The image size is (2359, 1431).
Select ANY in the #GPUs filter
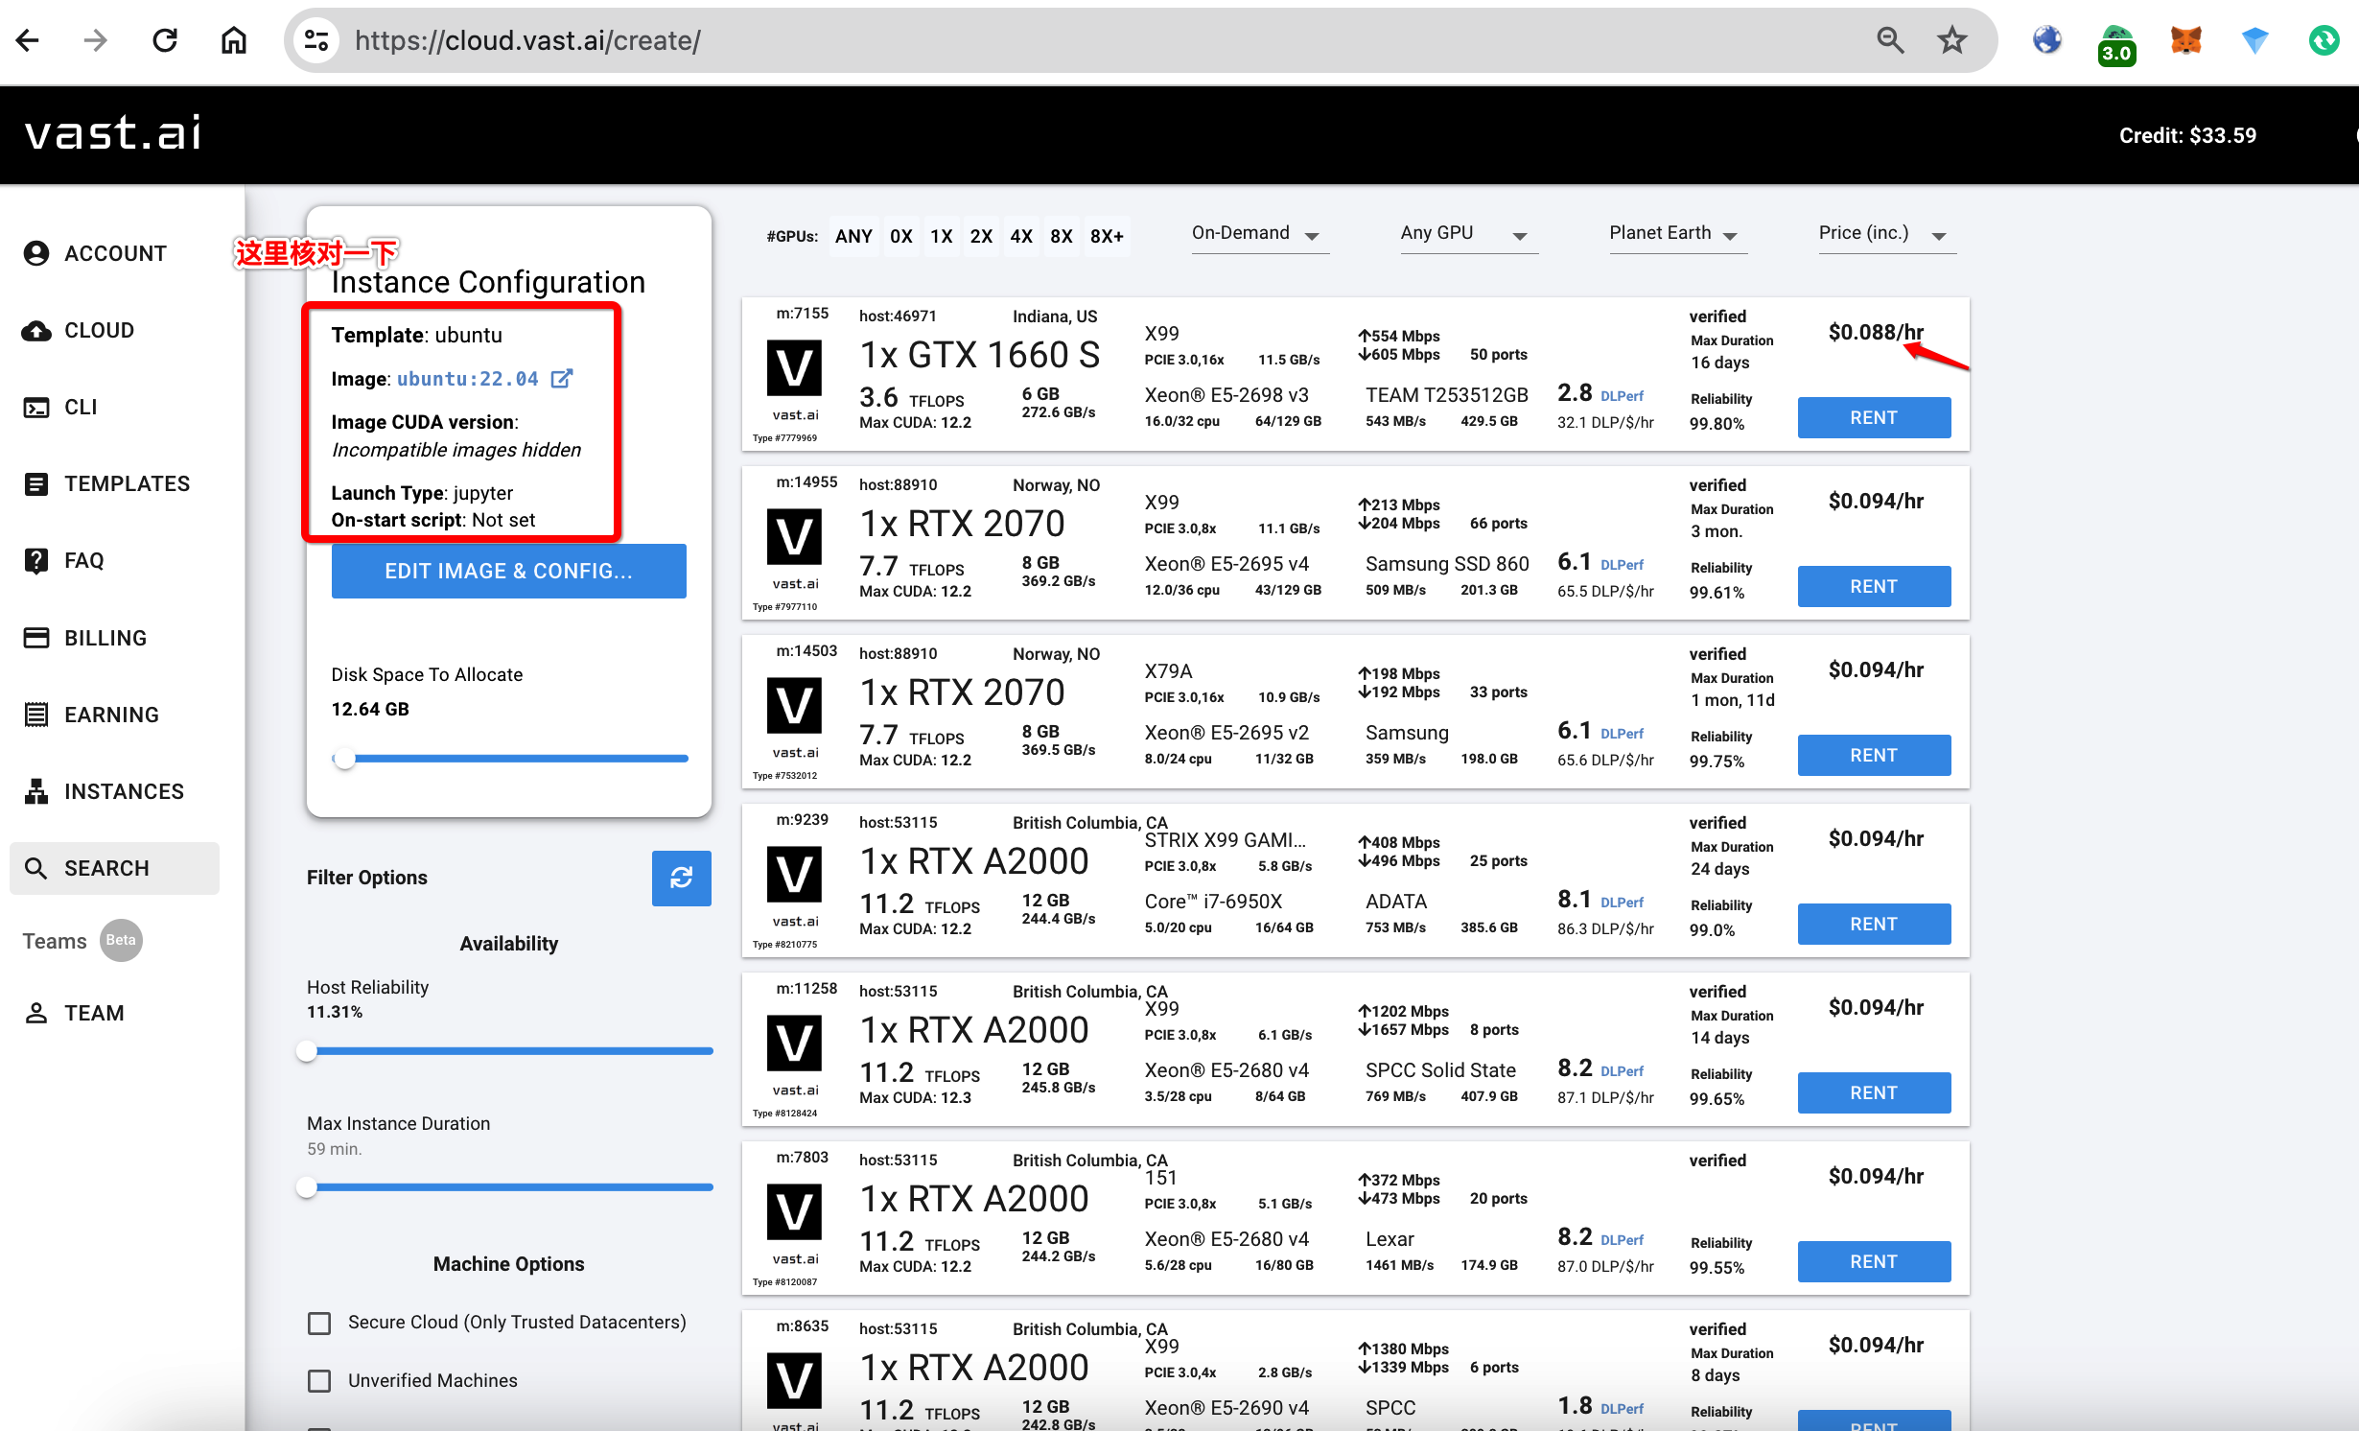click(853, 236)
